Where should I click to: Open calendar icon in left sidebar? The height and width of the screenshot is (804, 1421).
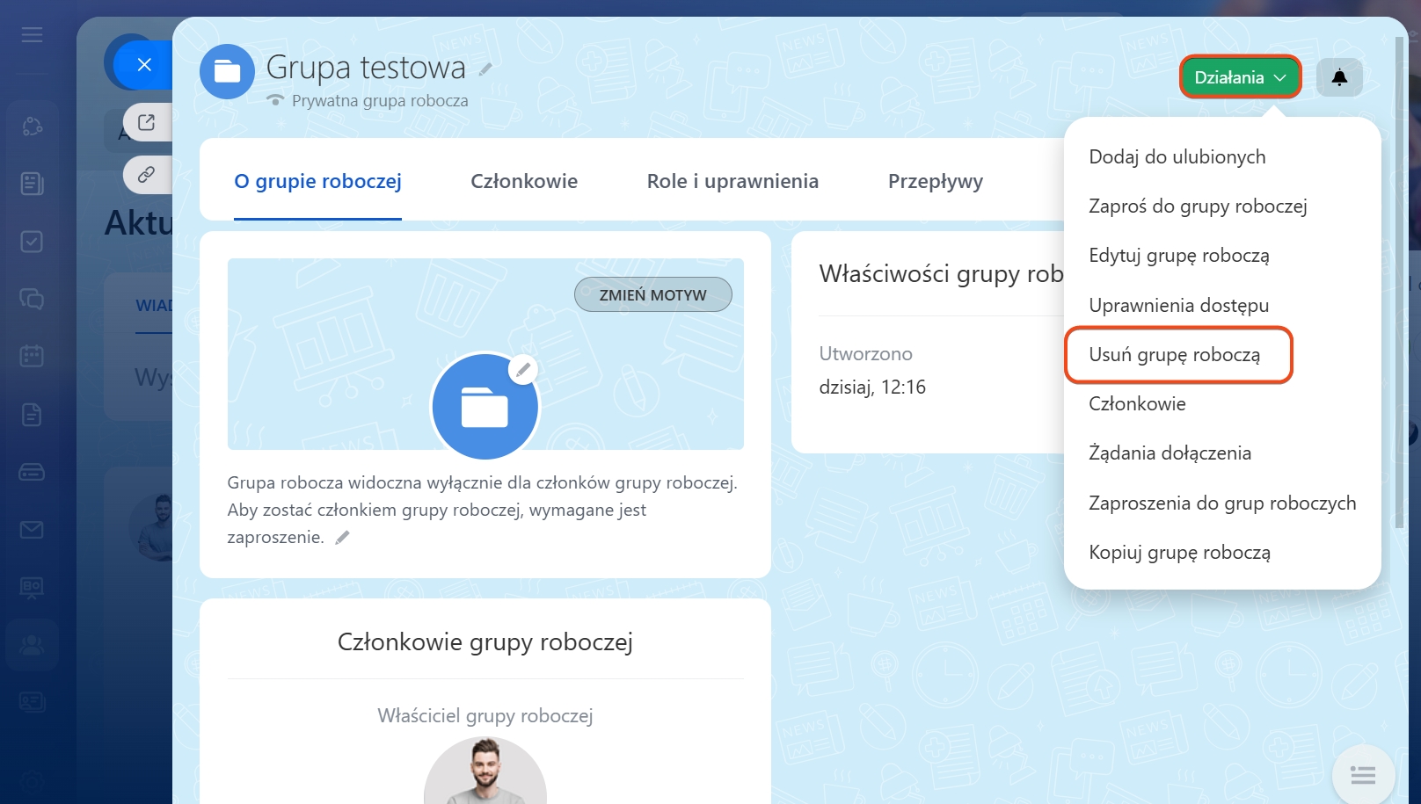click(33, 356)
